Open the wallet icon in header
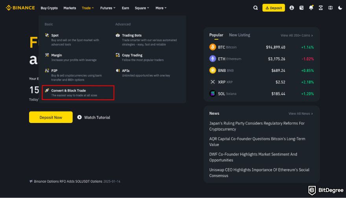 [x=301, y=8]
